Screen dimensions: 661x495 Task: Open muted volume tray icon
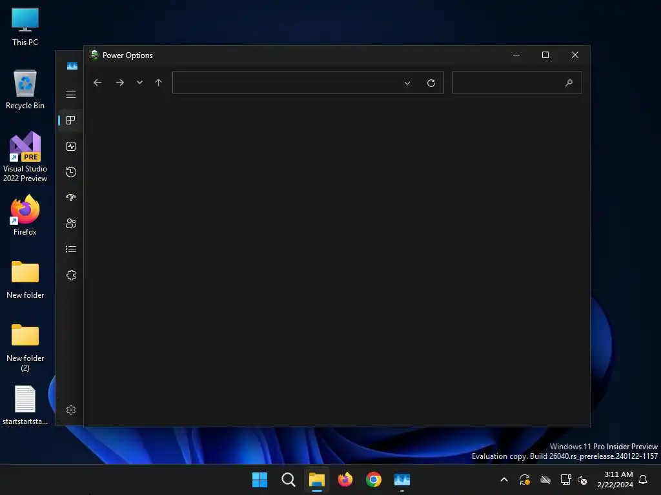pyautogui.click(x=582, y=480)
